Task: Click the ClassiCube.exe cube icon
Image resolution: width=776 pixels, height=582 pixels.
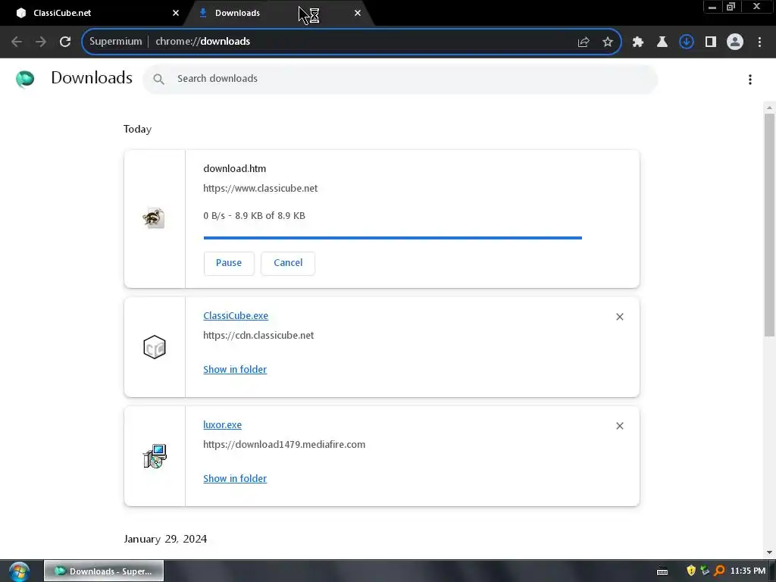Action: (x=155, y=347)
